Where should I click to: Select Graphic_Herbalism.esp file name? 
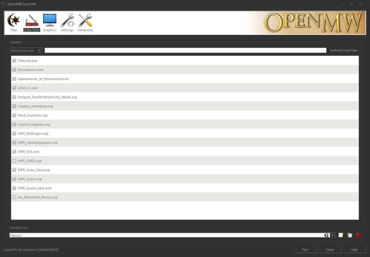click(36, 106)
